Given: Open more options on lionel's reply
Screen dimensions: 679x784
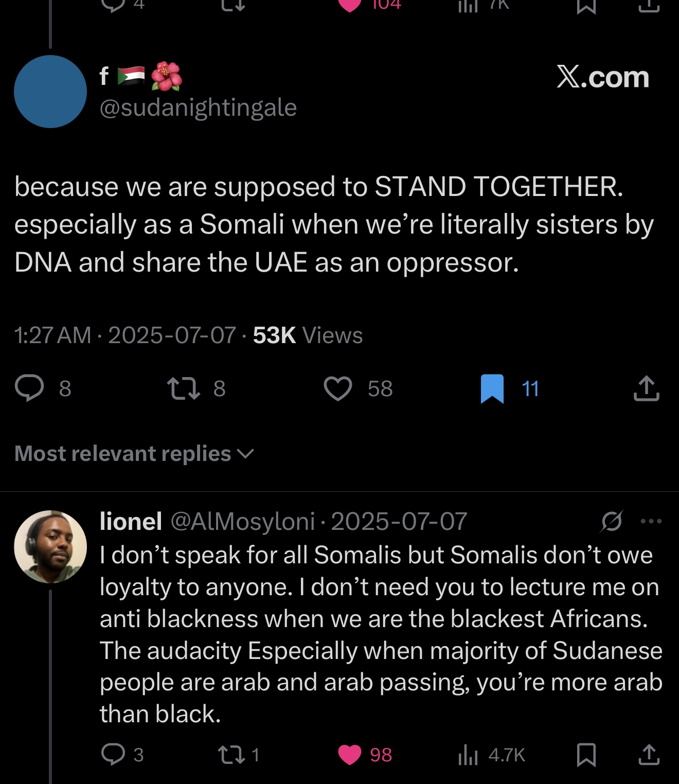Looking at the screenshot, I should coord(651,522).
